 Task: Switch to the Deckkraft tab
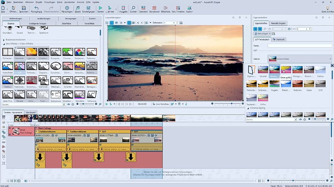click(x=280, y=39)
